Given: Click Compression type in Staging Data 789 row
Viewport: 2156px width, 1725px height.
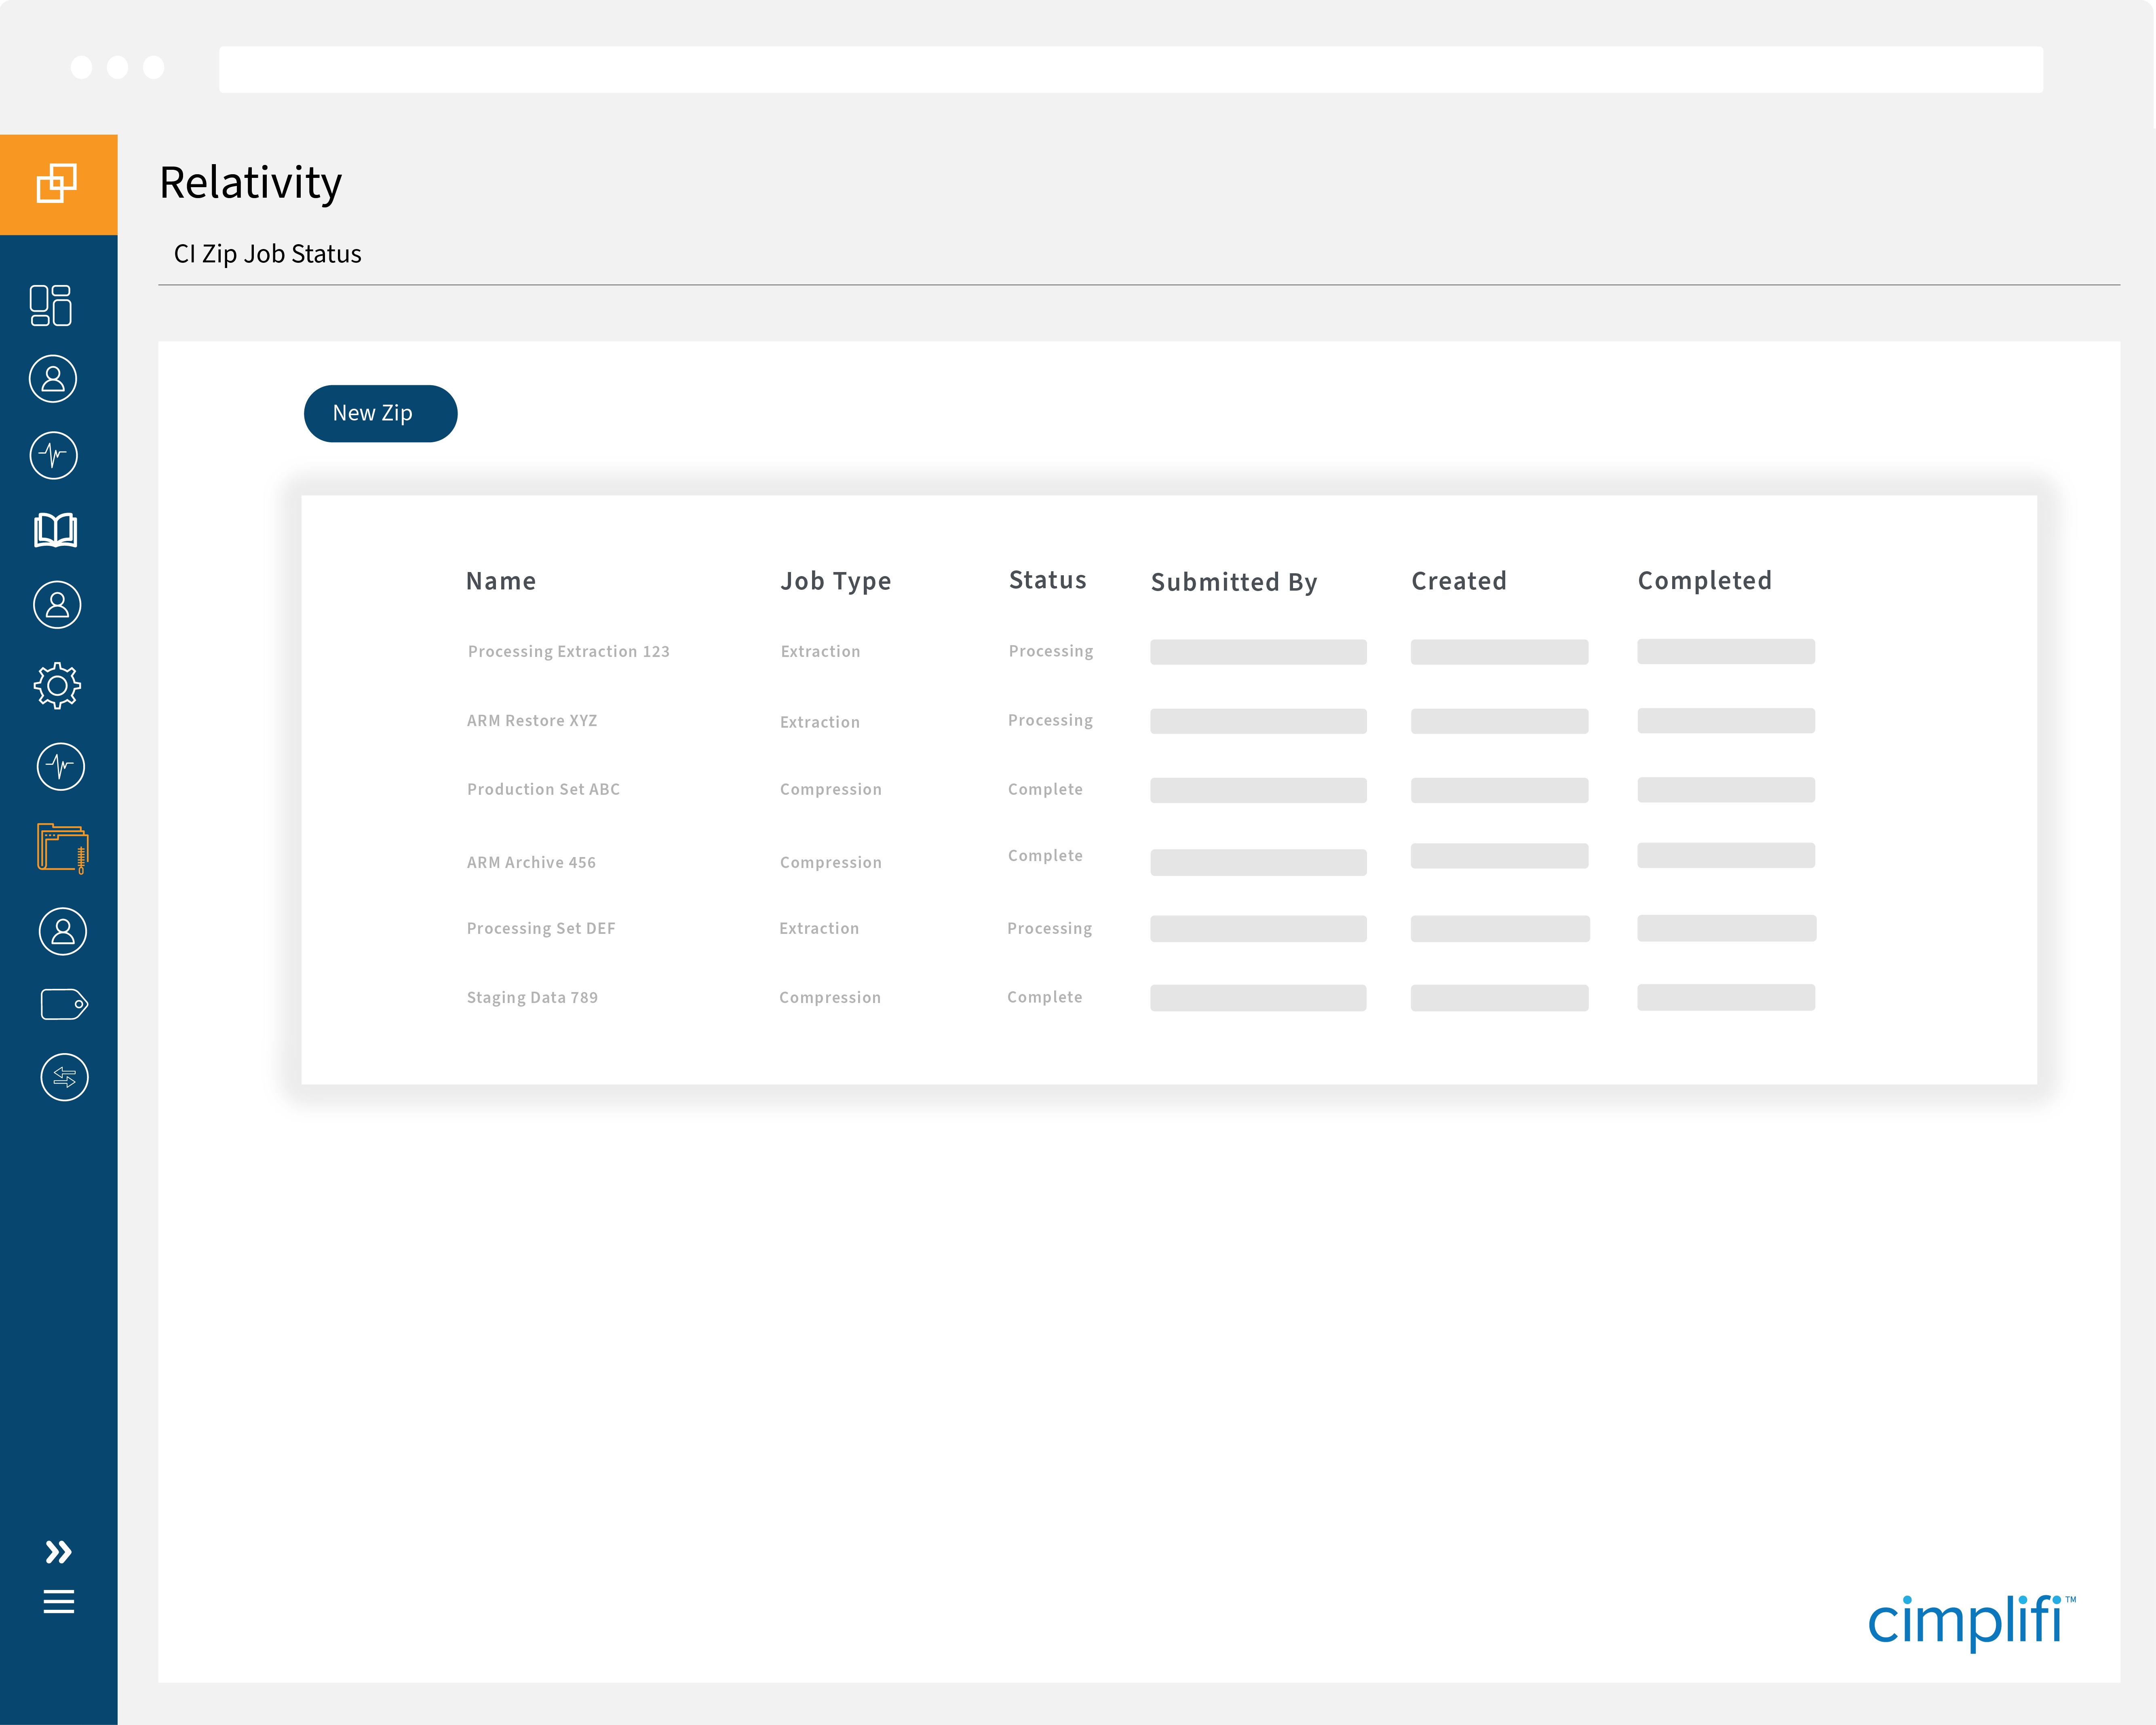Looking at the screenshot, I should [830, 998].
